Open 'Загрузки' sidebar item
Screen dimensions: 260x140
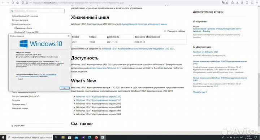16,100
